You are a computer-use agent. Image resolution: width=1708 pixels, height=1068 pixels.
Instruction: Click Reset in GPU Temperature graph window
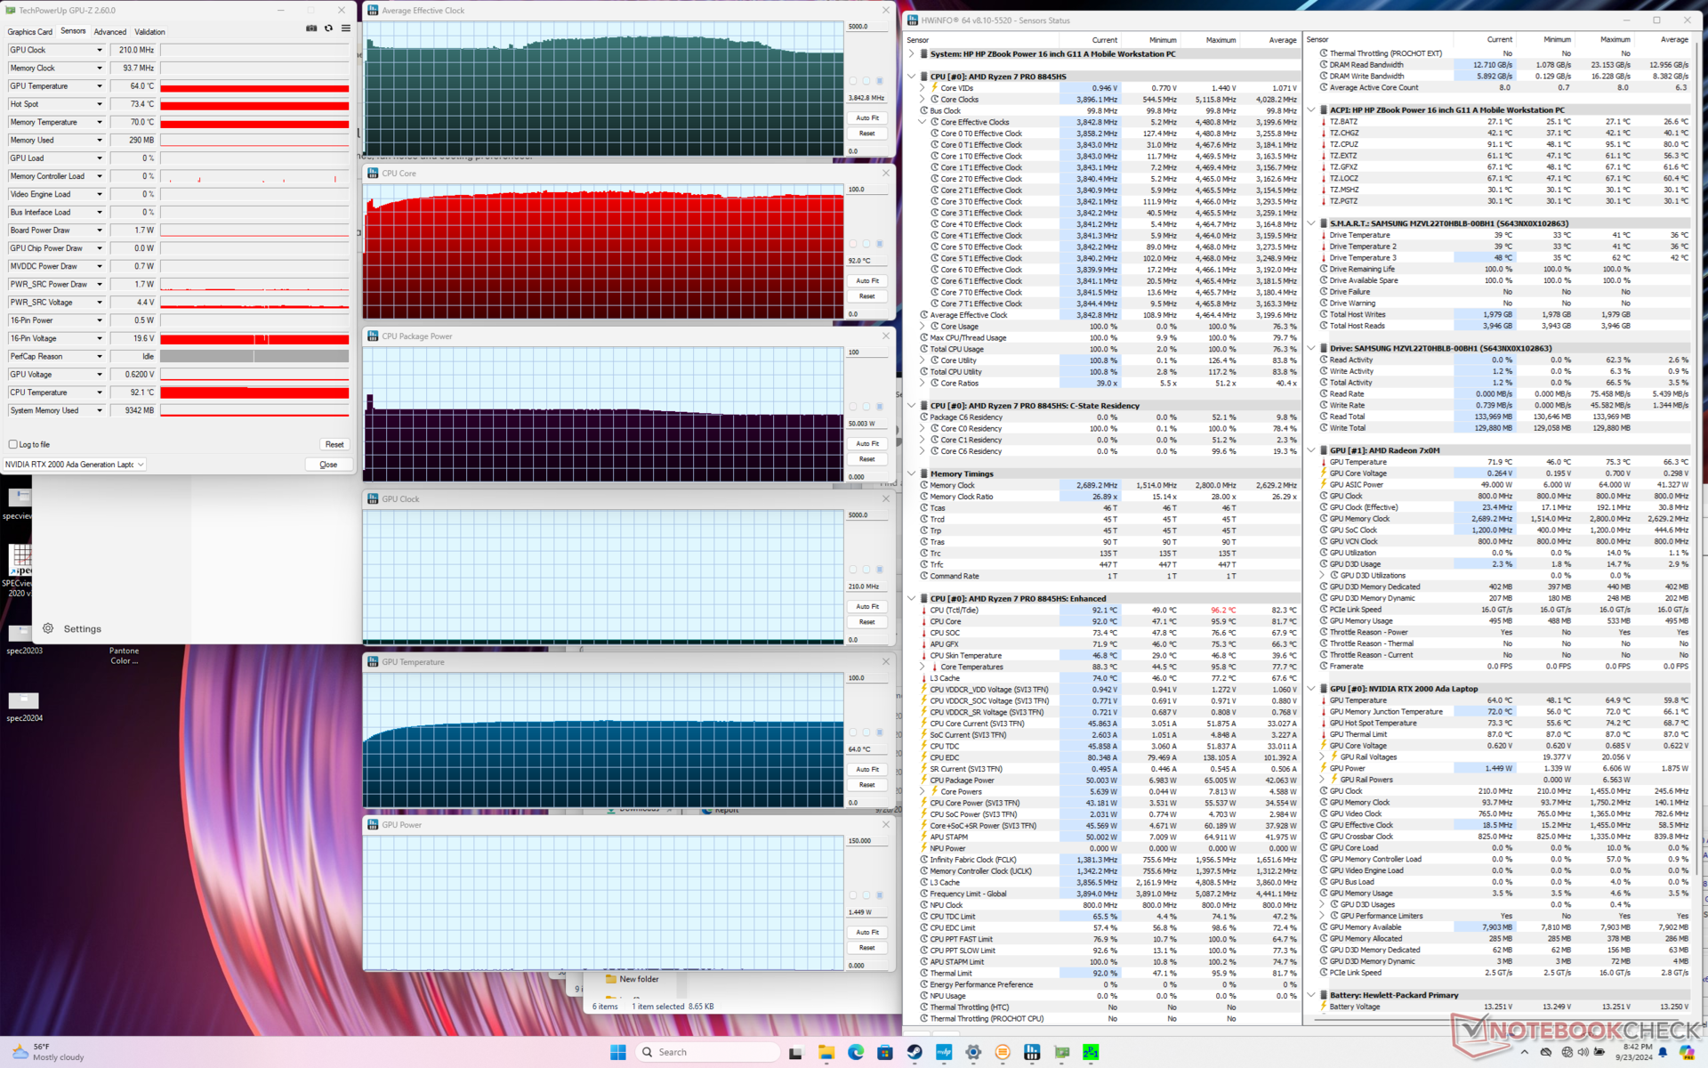[867, 785]
